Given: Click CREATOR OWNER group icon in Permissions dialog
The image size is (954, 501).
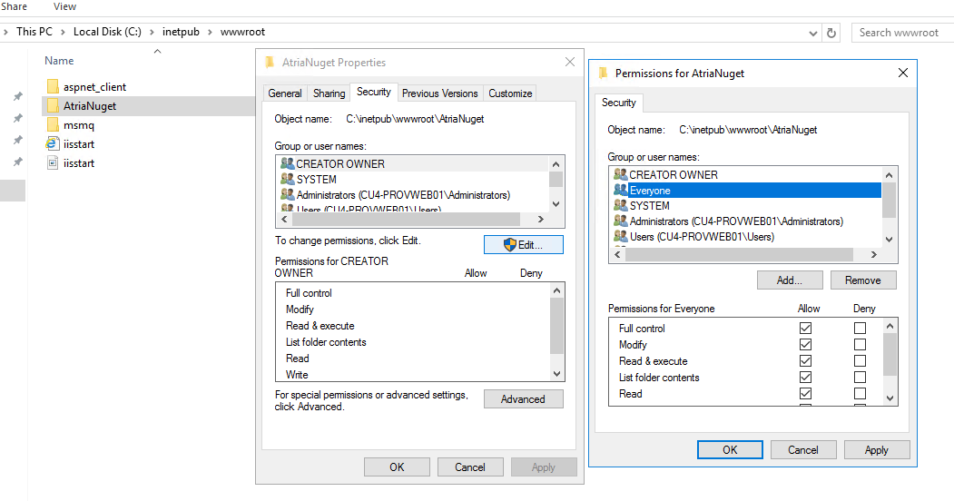Looking at the screenshot, I should coord(621,174).
